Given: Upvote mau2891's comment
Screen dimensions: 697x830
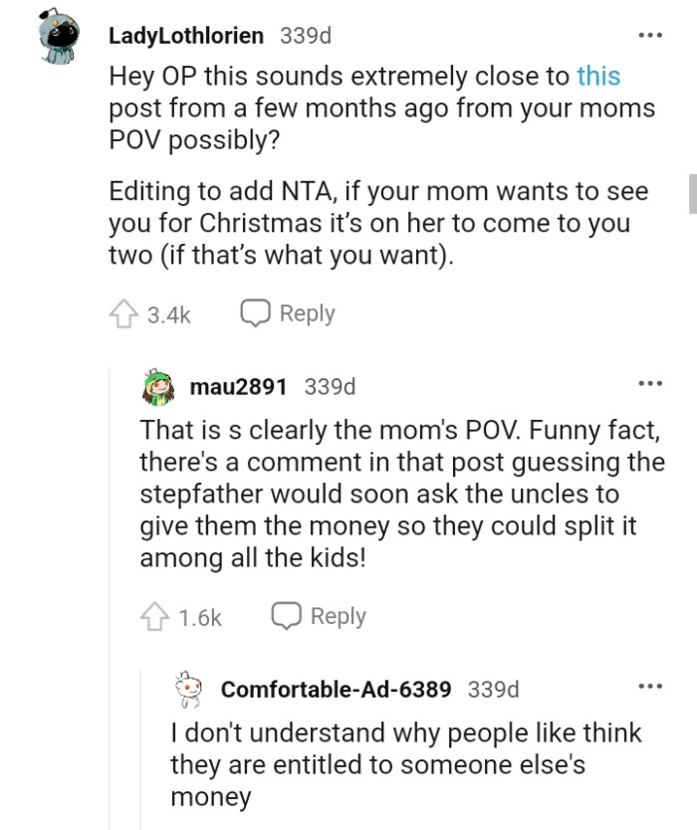Looking at the screenshot, I should 156,615.
